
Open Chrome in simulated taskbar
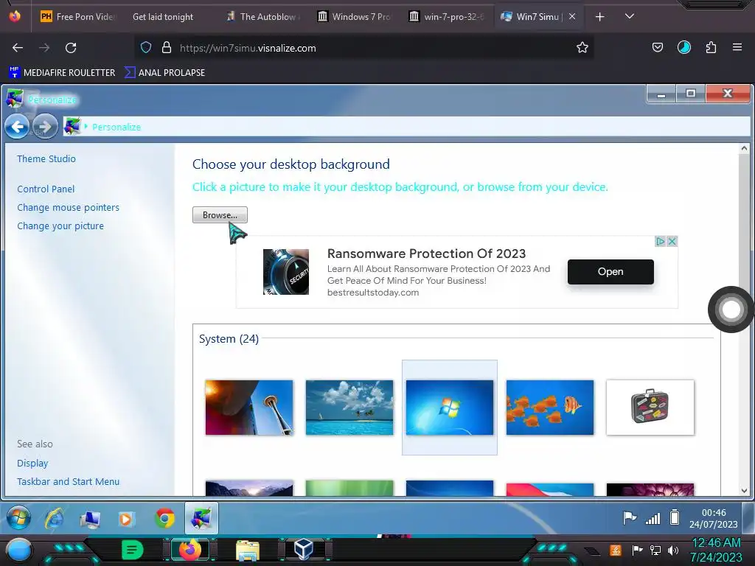pyautogui.click(x=164, y=518)
